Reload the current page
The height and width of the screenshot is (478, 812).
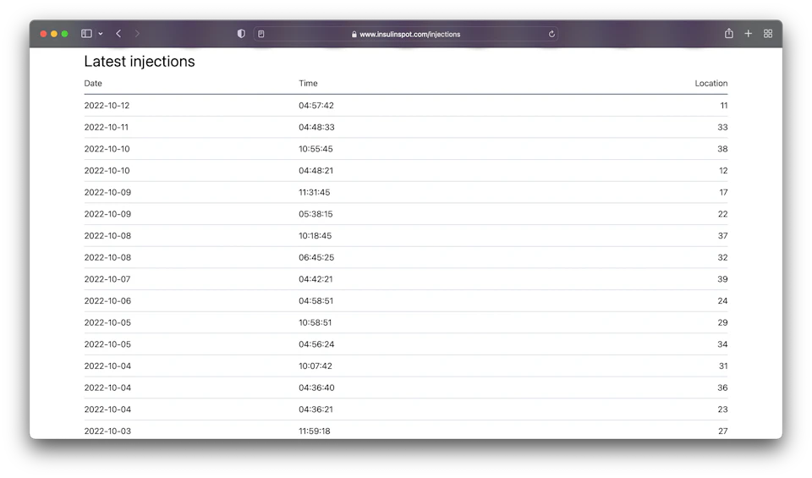(x=551, y=34)
